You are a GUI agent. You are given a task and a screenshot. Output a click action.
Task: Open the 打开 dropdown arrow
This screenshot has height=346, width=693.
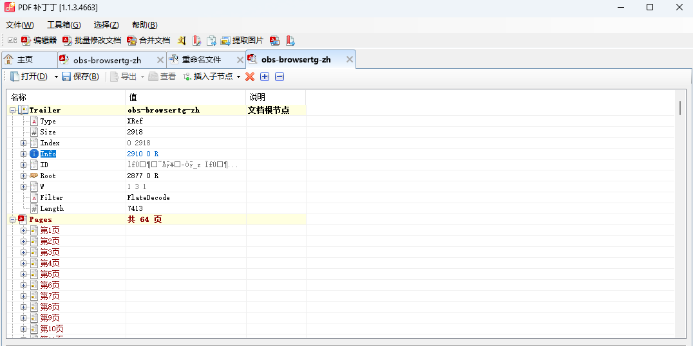pos(56,77)
